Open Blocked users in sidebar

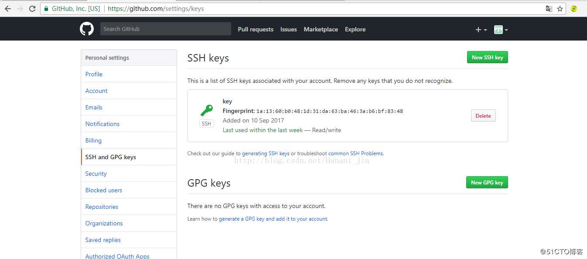pos(129,190)
